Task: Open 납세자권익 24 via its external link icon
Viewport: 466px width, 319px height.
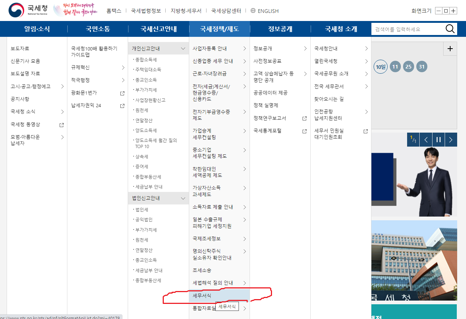Action: [x=122, y=105]
